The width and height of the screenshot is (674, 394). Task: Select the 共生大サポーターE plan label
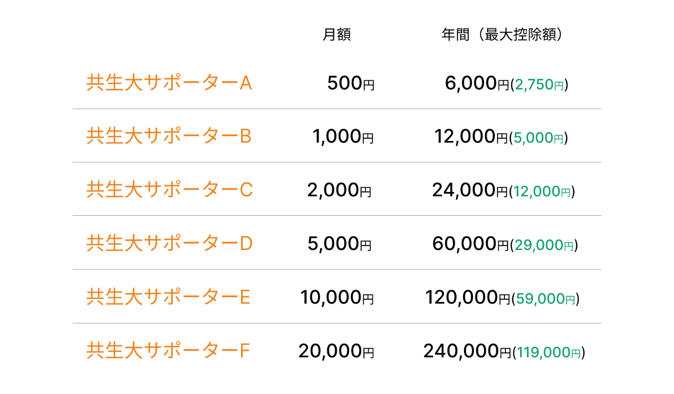tap(168, 297)
